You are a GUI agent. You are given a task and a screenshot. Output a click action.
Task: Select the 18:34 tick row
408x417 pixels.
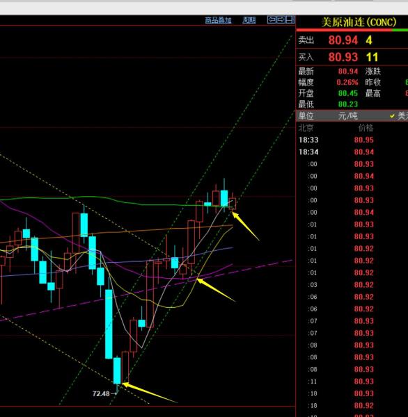352,152
